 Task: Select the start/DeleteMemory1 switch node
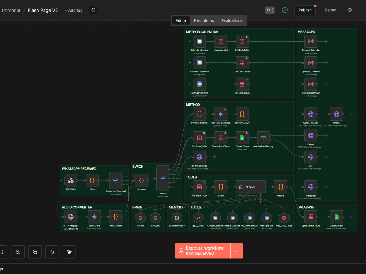tap(264, 138)
